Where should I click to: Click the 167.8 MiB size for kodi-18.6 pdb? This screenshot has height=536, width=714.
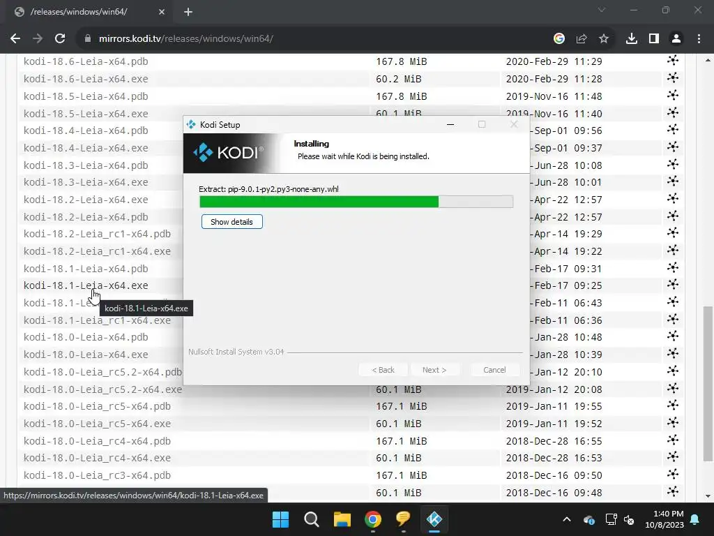tap(401, 61)
